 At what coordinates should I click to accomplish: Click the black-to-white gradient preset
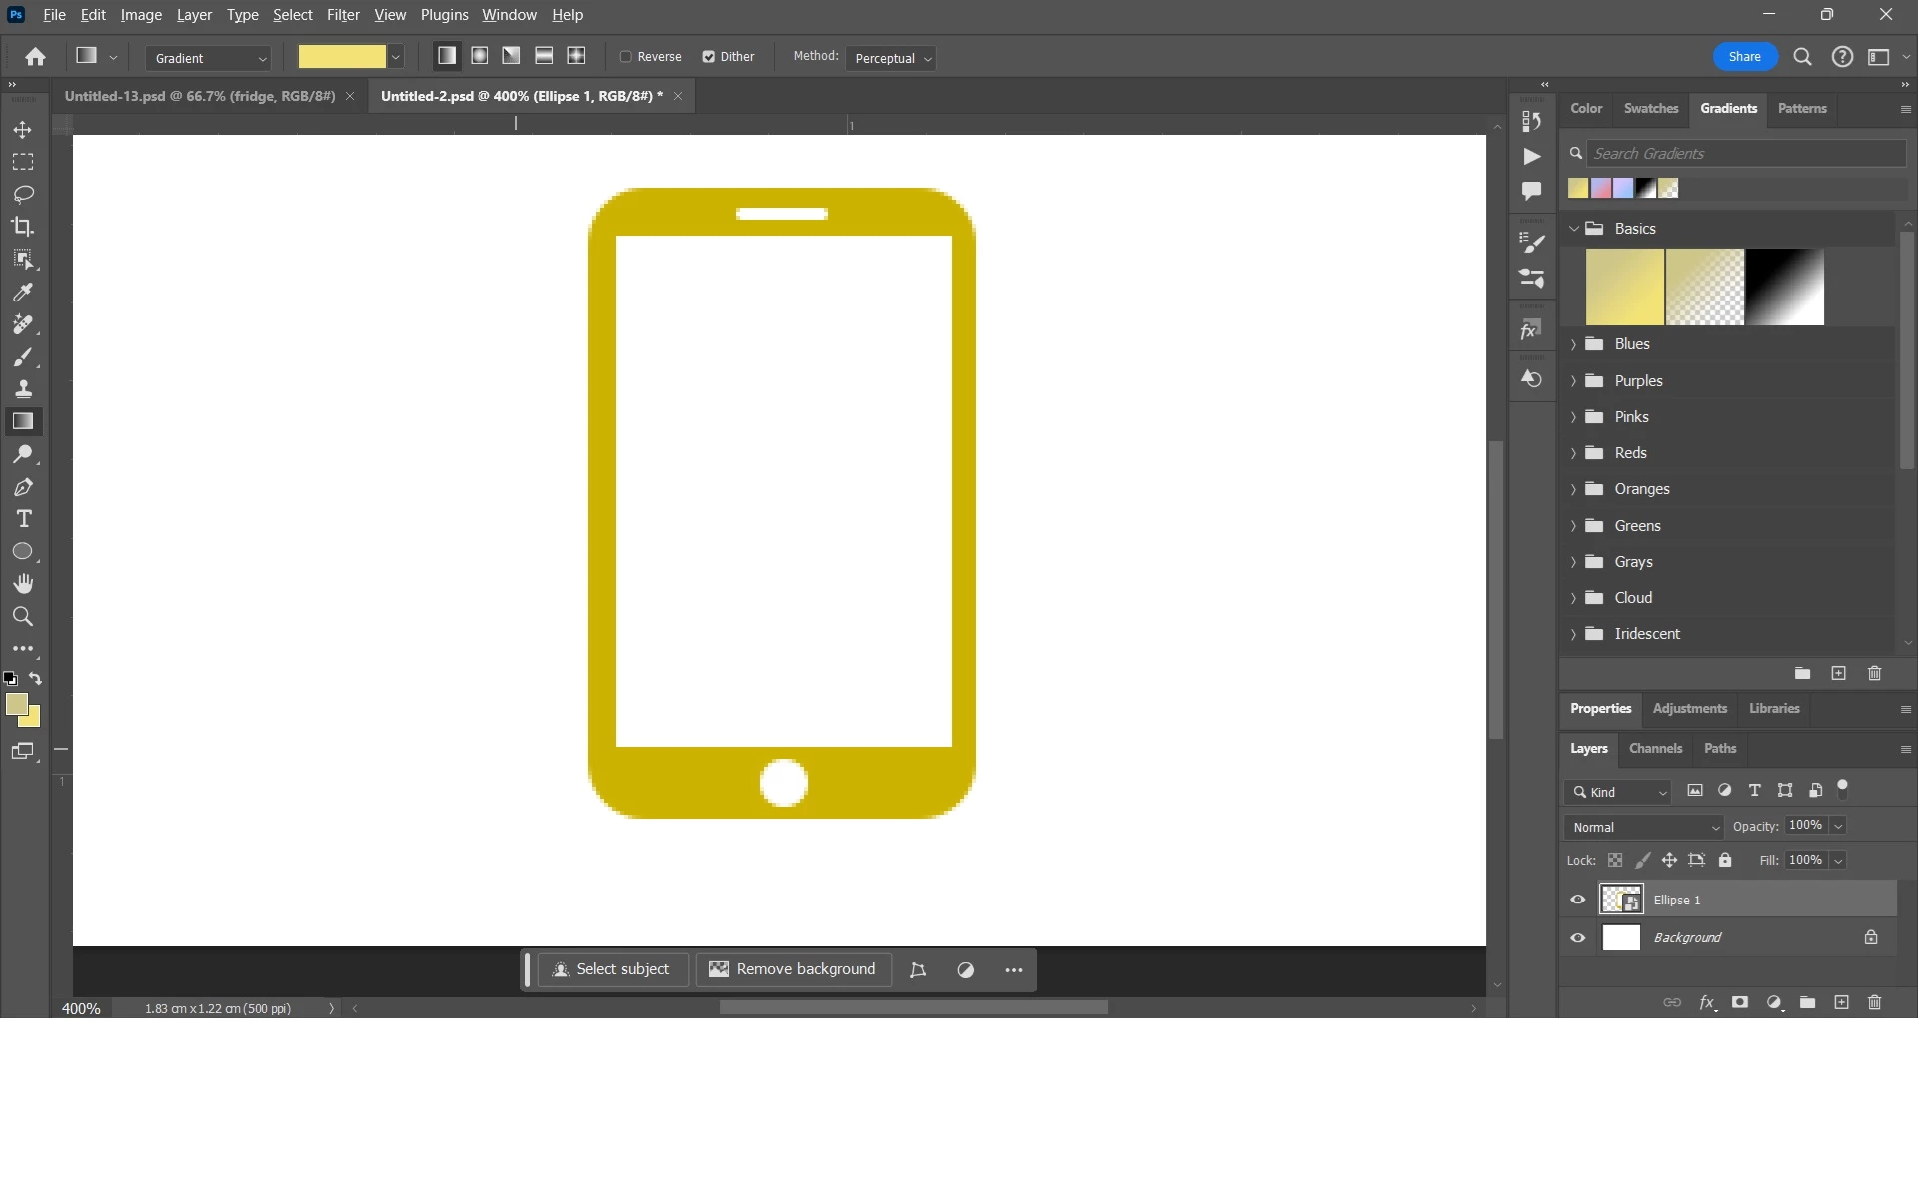coord(1784,288)
